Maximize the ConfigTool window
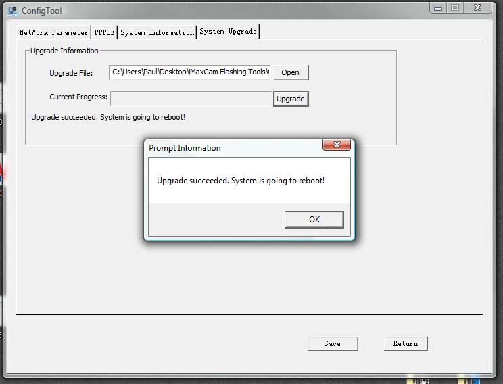503x384 pixels. click(x=455, y=7)
